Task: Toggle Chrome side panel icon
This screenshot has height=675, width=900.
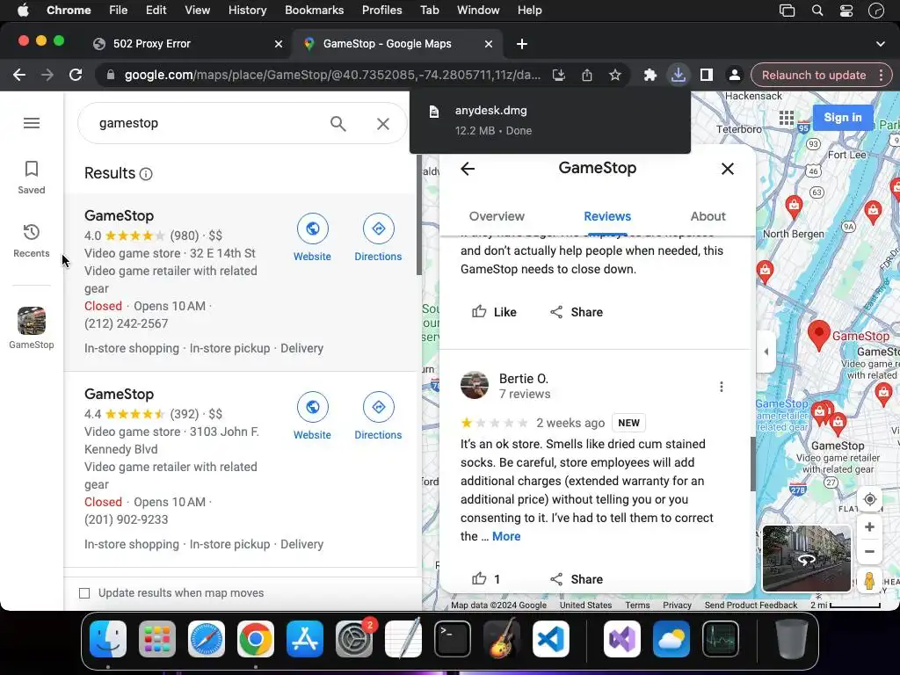Action: point(706,76)
